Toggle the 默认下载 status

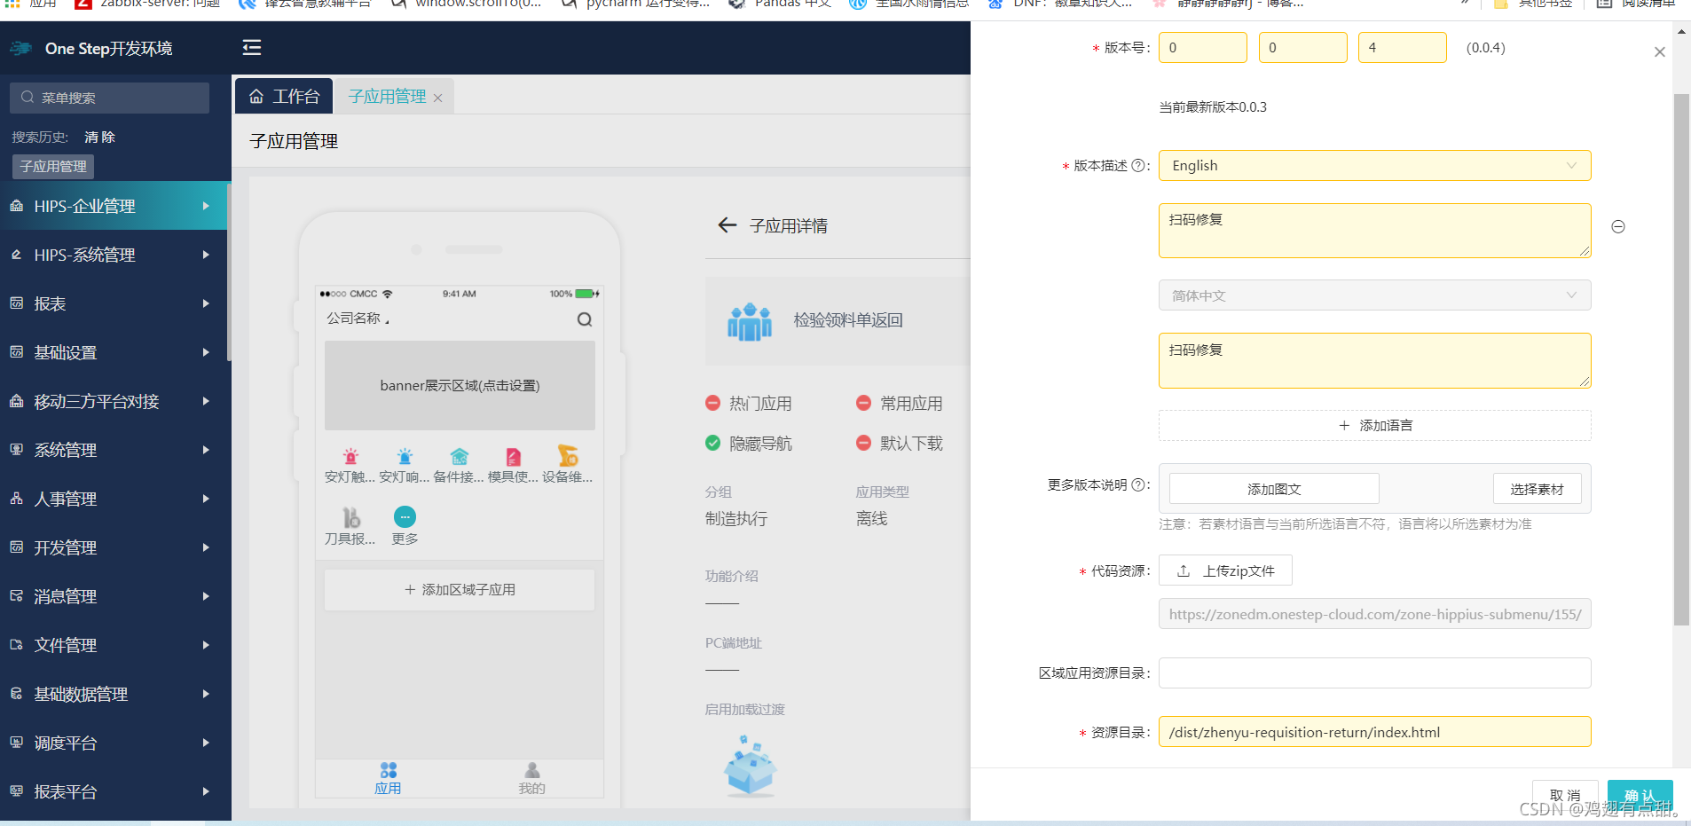click(x=863, y=443)
